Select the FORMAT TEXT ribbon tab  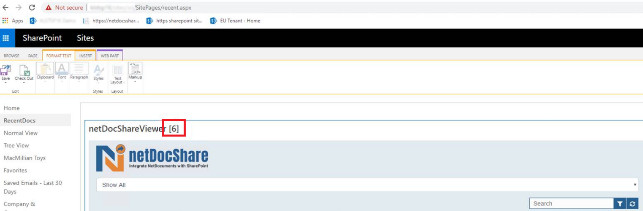[59, 56]
